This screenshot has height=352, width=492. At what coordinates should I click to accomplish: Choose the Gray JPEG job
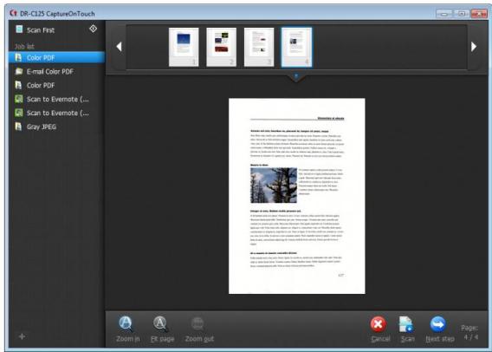click(56, 127)
